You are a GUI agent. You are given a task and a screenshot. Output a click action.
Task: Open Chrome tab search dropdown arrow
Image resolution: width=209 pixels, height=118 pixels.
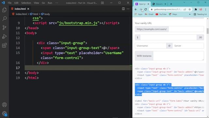pyautogui.click(x=184, y=2)
